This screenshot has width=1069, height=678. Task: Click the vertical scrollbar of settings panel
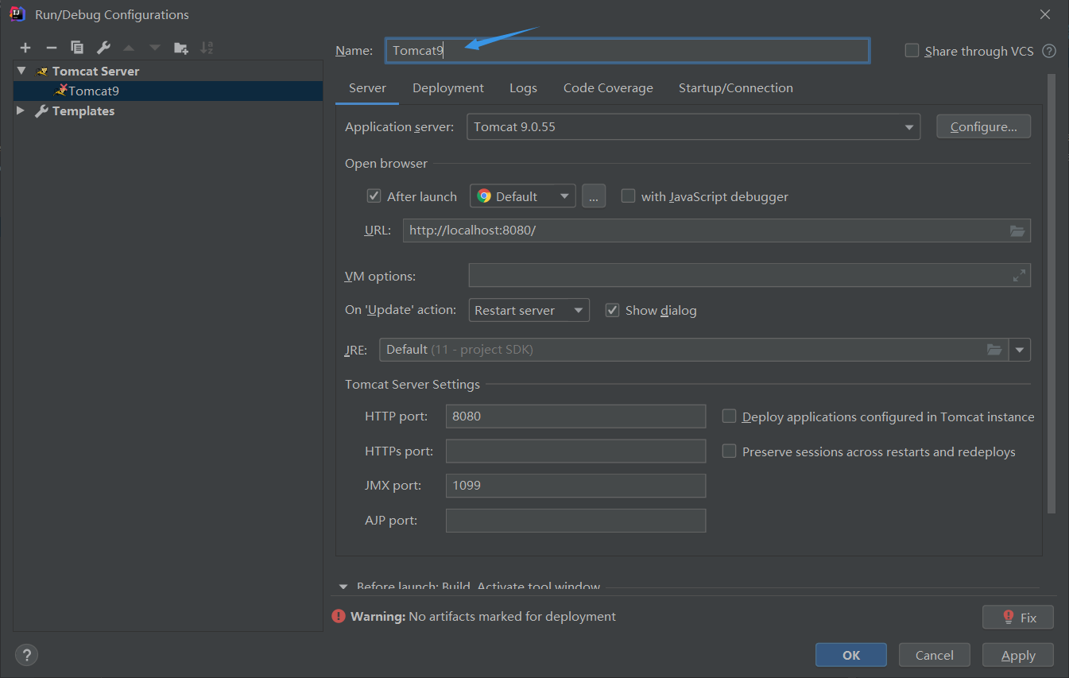pyautogui.click(x=1052, y=294)
